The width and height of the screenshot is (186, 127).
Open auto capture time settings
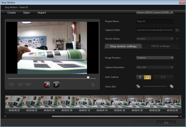point(163,77)
